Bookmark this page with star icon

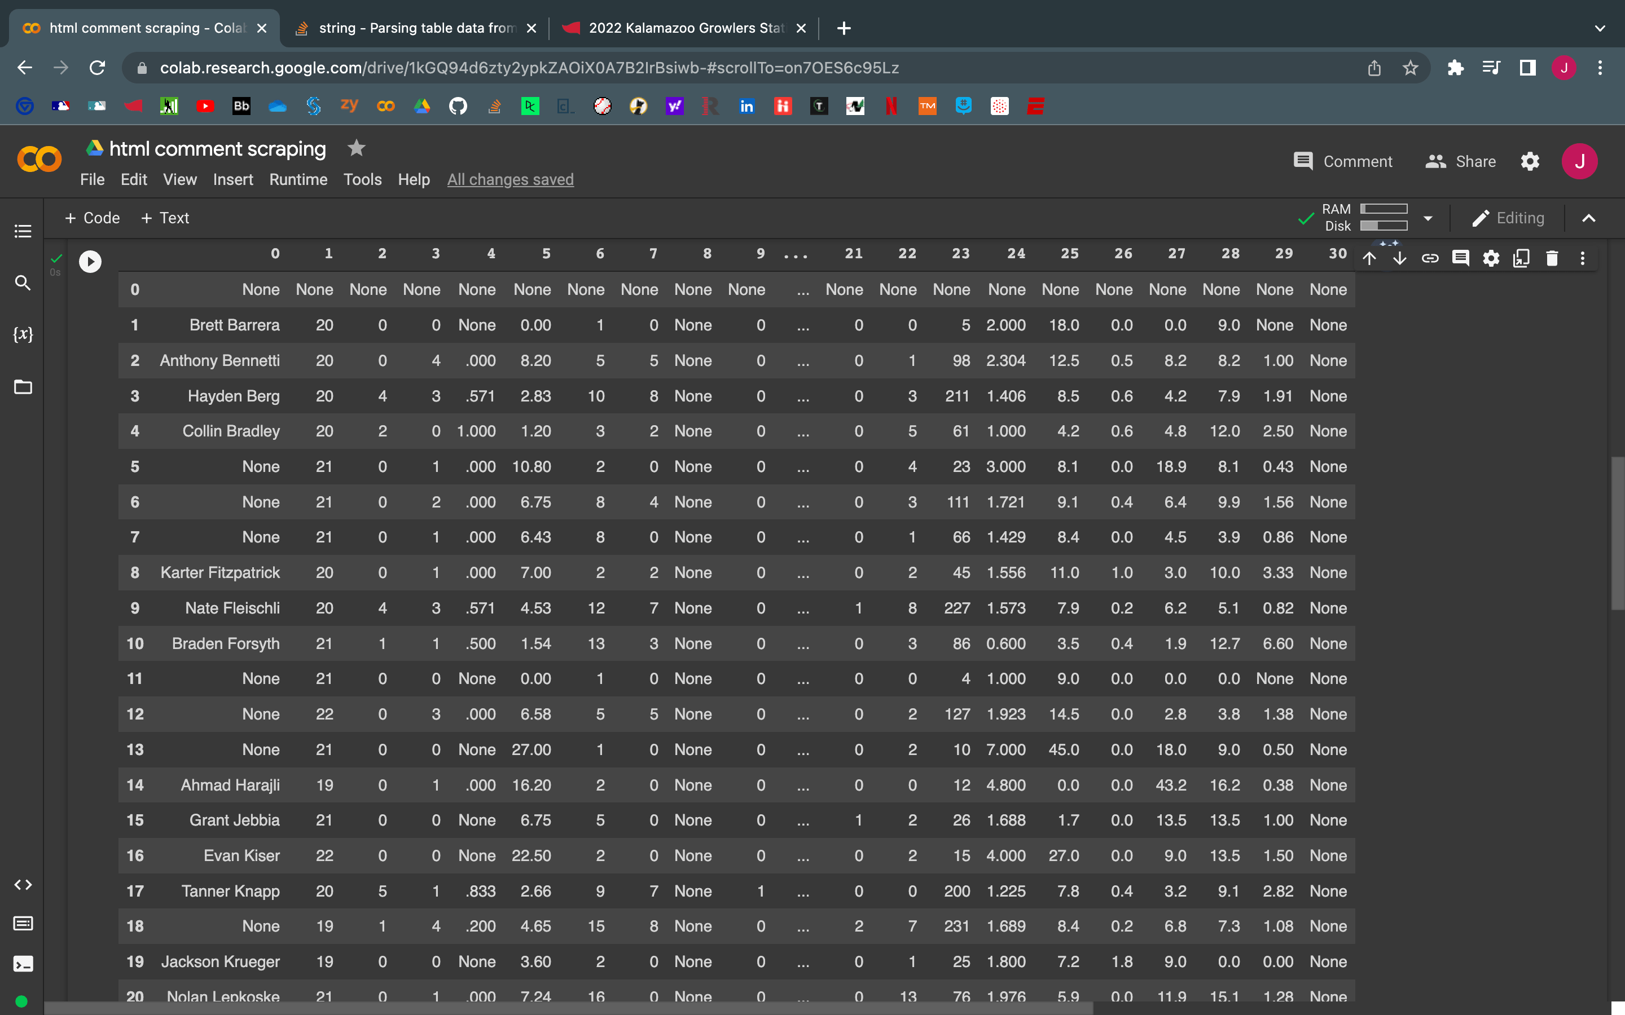1410,68
